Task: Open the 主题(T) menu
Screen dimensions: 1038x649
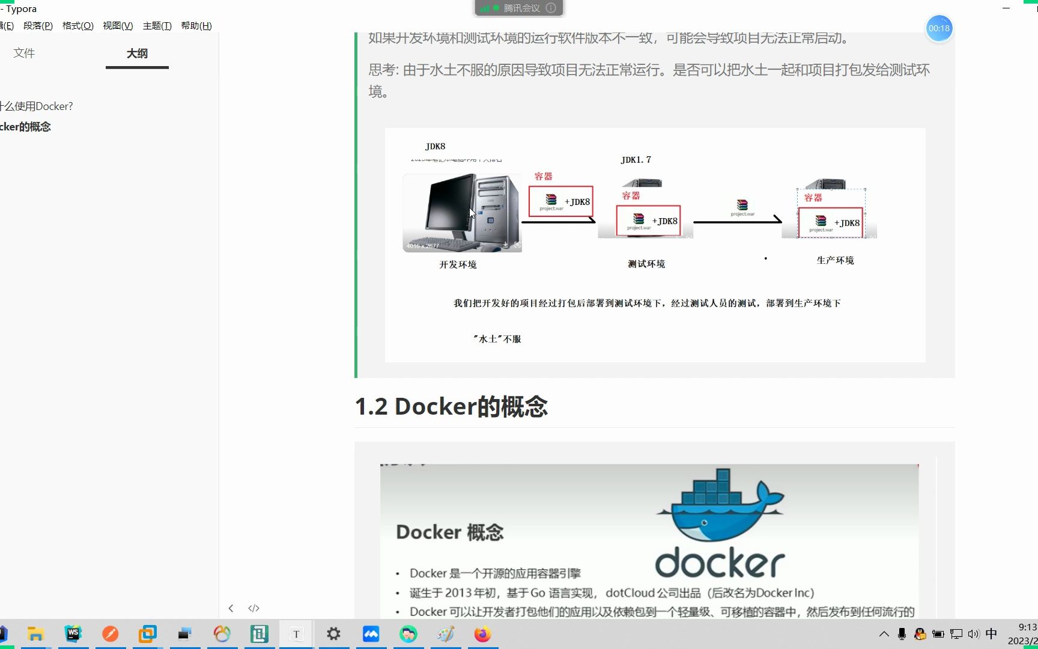Action: coord(157,25)
